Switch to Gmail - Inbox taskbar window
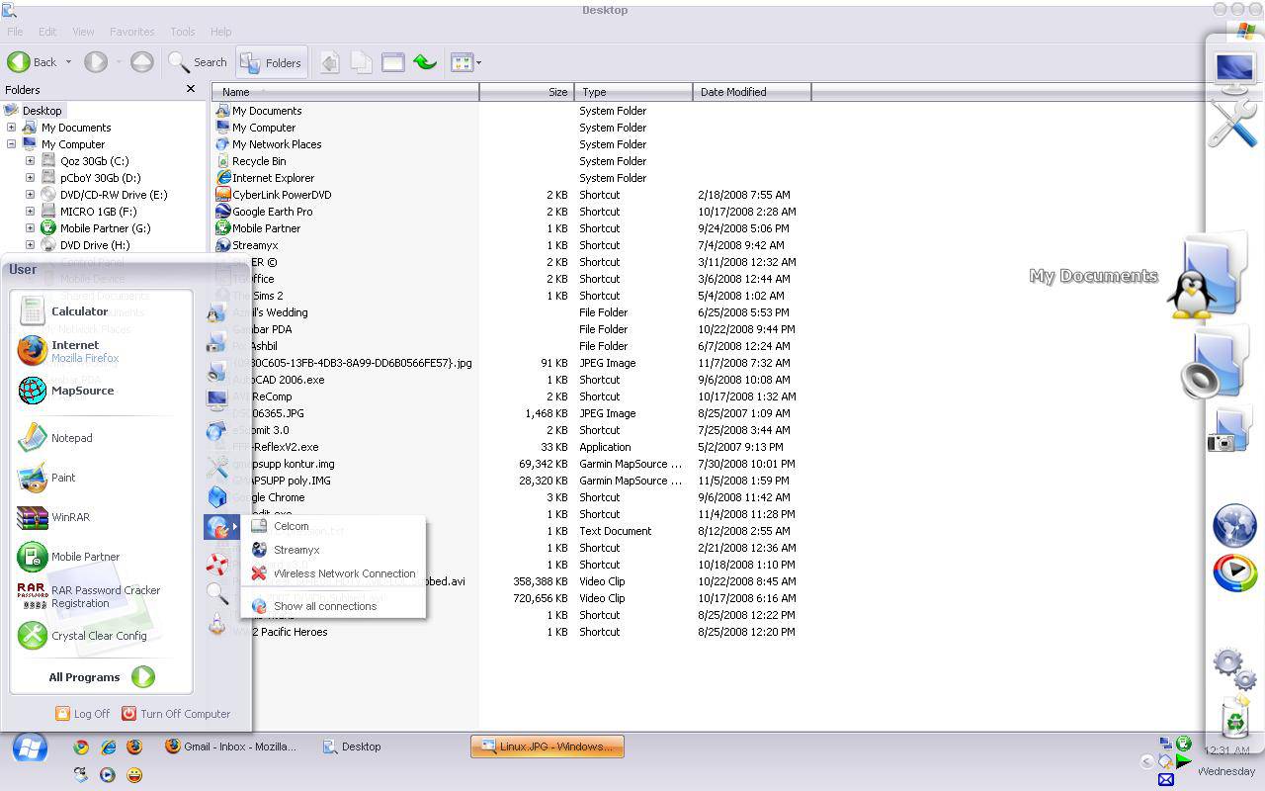 (230, 747)
